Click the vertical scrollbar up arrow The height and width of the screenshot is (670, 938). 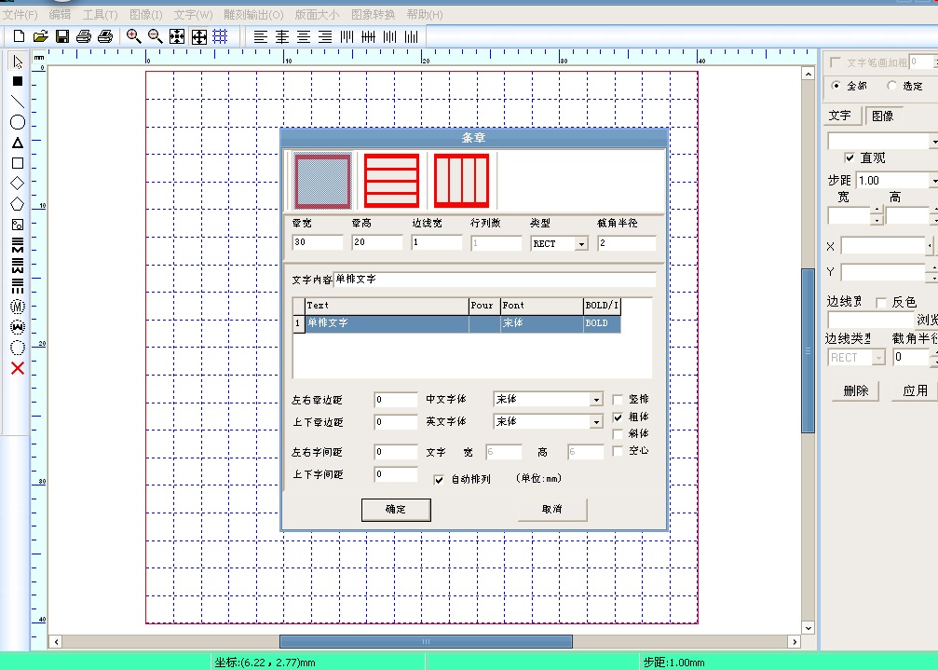click(x=809, y=75)
